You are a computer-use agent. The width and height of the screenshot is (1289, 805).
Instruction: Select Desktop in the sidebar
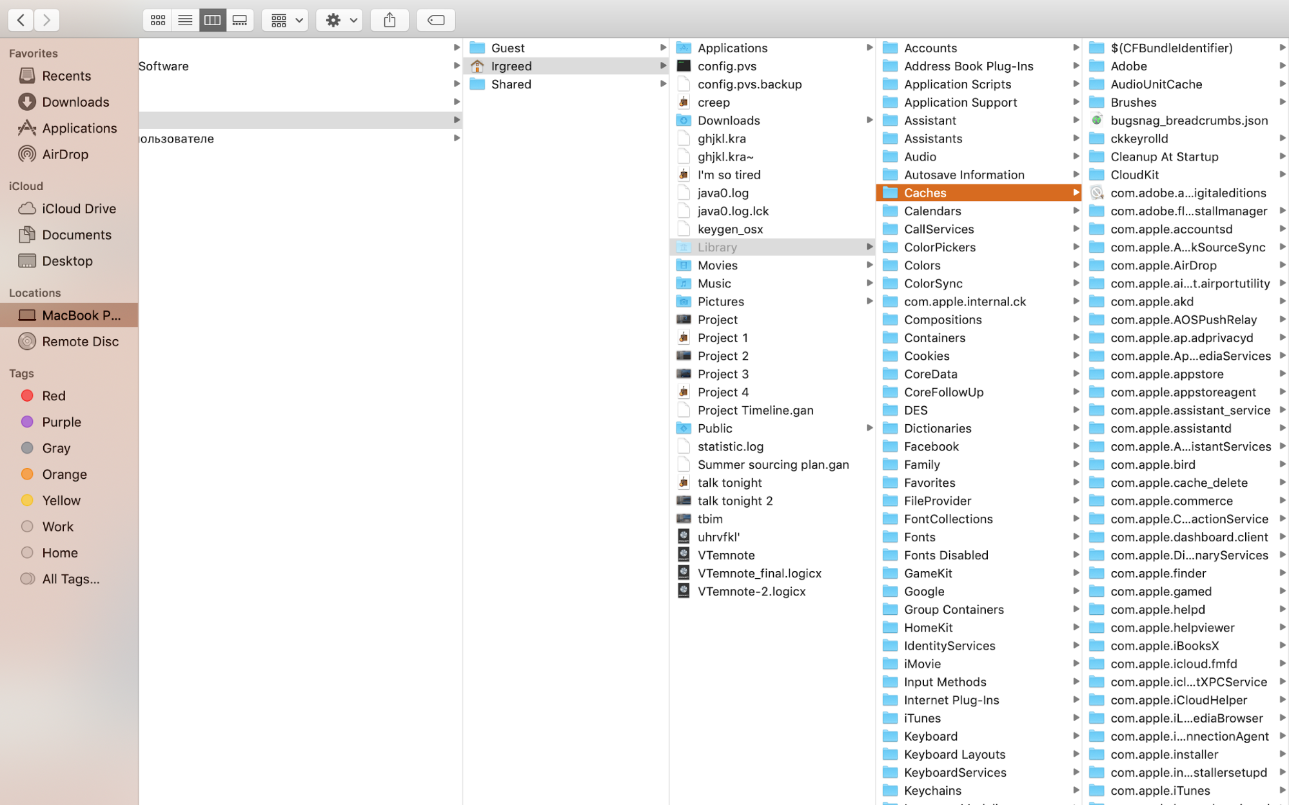coord(69,261)
